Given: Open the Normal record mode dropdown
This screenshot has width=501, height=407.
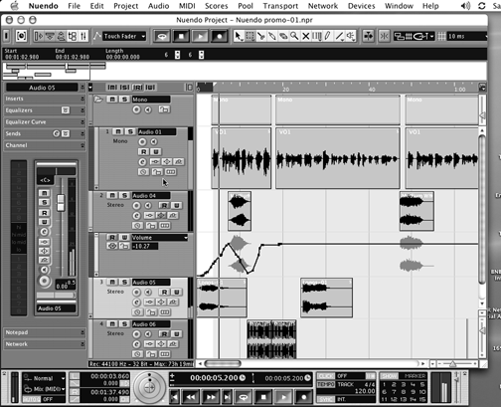Looking at the screenshot, I should [x=44, y=378].
